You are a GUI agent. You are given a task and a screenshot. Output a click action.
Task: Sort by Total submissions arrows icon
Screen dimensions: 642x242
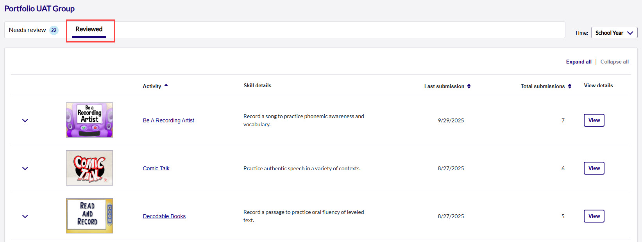point(570,86)
